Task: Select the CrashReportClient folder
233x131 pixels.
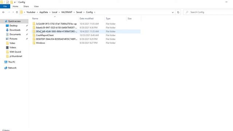Action: pos(45,35)
